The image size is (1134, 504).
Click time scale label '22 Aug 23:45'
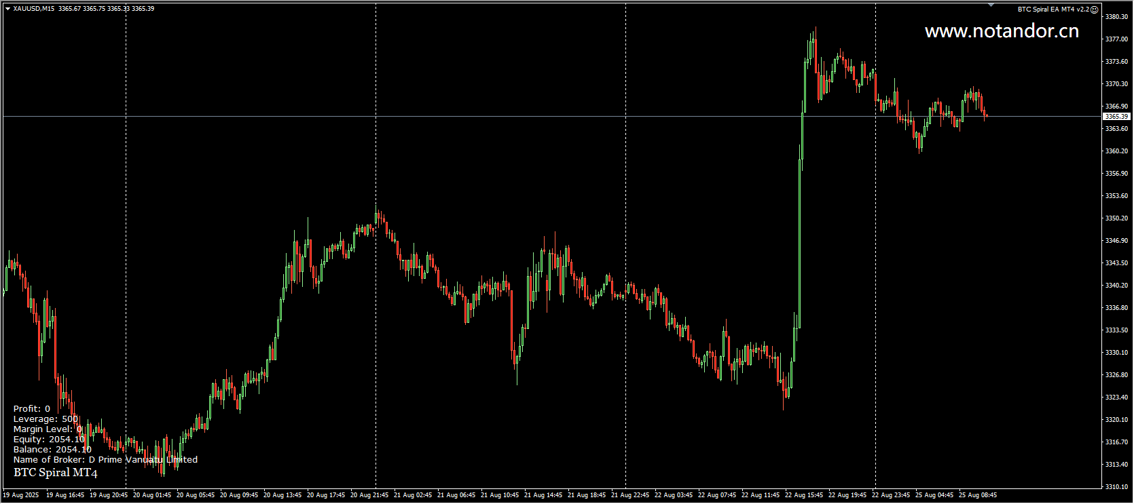tap(891, 495)
